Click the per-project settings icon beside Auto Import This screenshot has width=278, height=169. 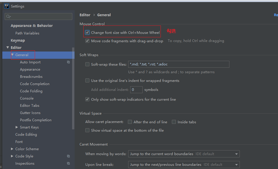[68, 62]
